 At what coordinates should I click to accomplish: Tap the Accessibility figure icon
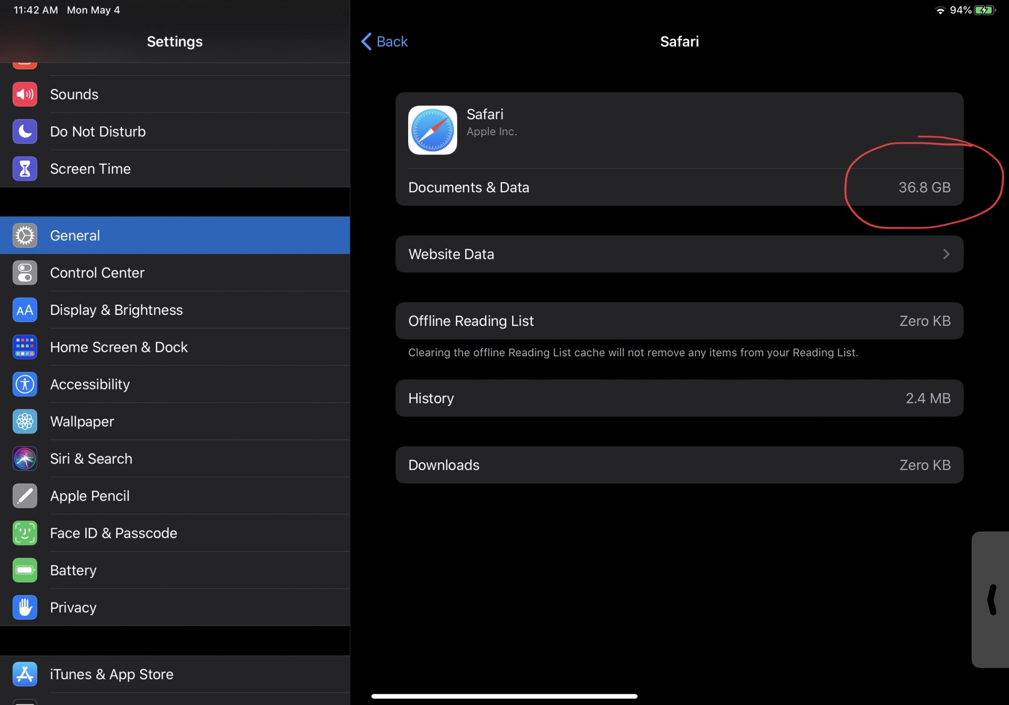point(25,385)
